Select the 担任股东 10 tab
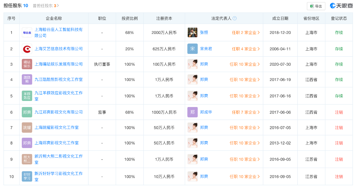 pos(16,6)
